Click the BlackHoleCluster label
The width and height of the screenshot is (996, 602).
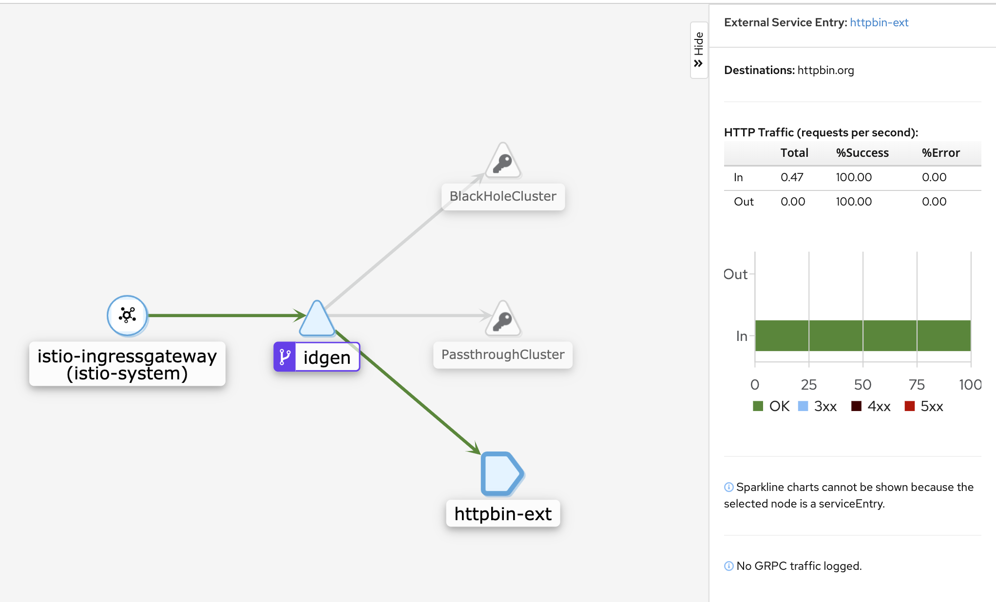coord(503,196)
